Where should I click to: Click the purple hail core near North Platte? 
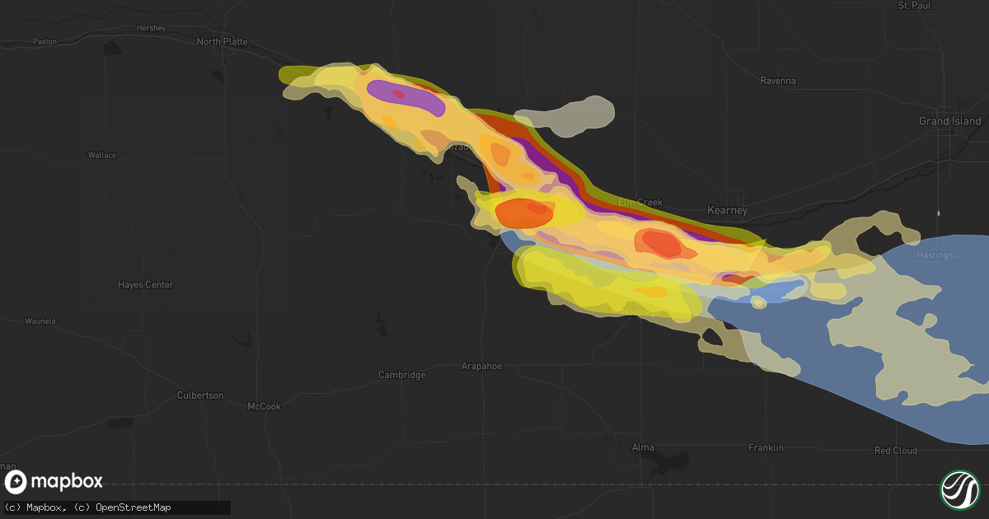405,97
